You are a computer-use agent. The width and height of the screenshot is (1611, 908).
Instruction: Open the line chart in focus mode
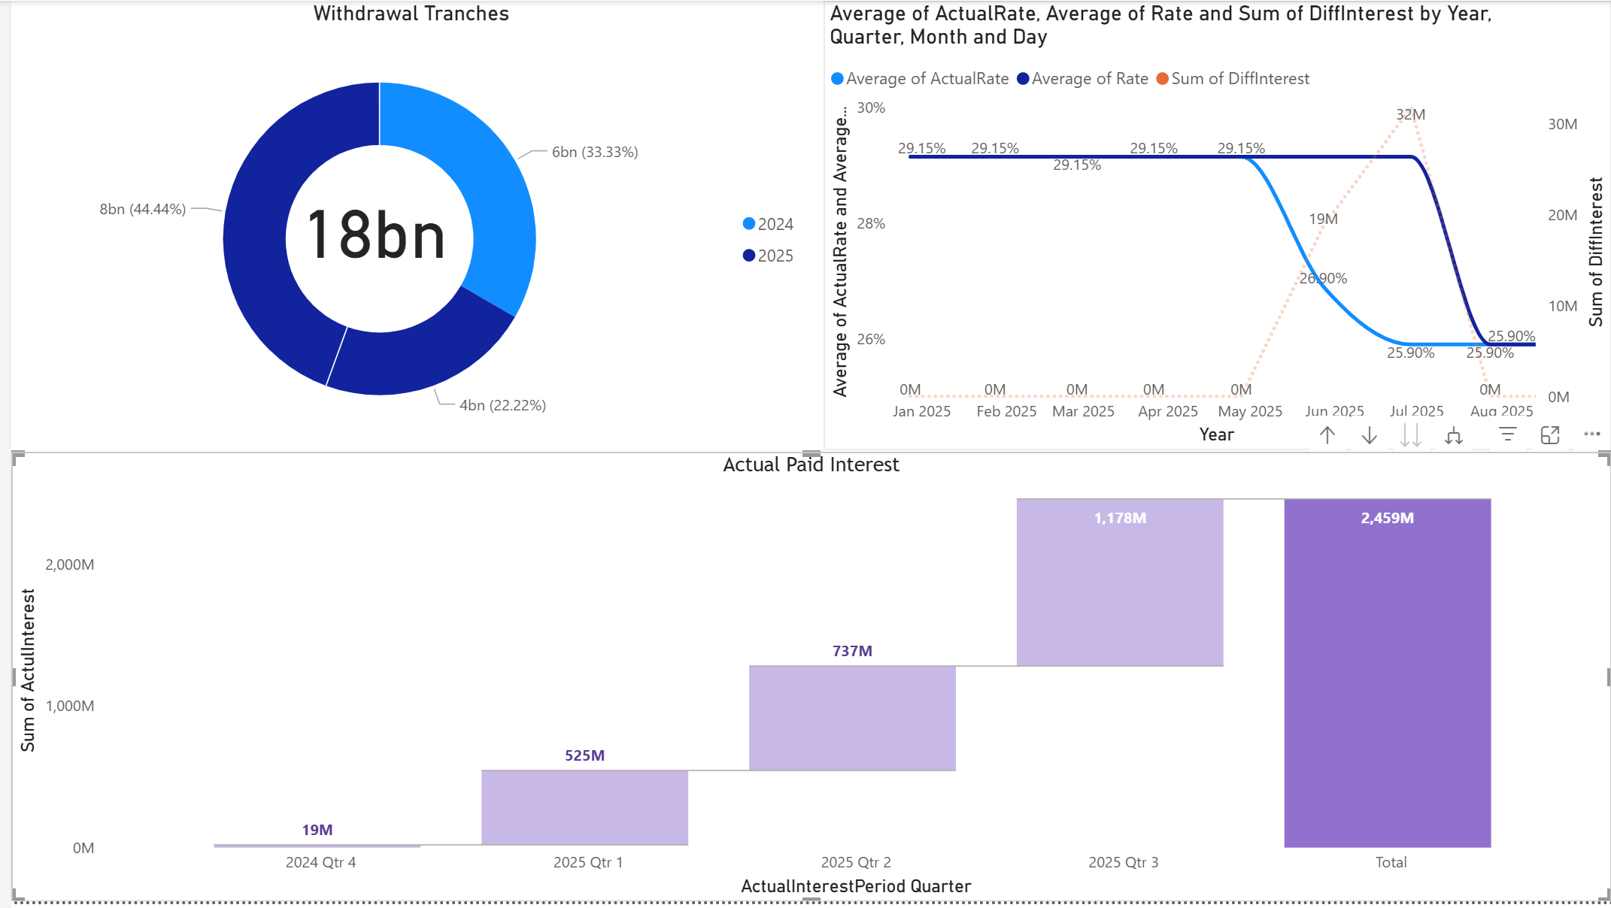1551,434
